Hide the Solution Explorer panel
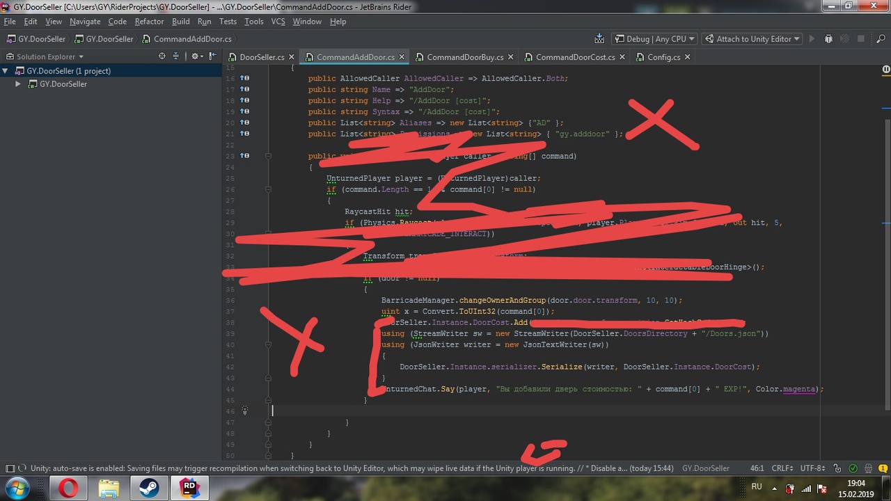891x501 pixels. 212,56
